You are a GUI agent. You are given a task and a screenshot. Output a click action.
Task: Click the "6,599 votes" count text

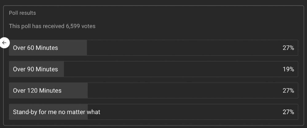pyautogui.click(x=81, y=26)
